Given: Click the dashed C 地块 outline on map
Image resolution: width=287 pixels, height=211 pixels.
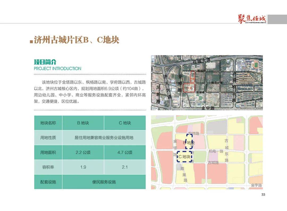Looking at the screenshot, I should pyautogui.click(x=184, y=156).
